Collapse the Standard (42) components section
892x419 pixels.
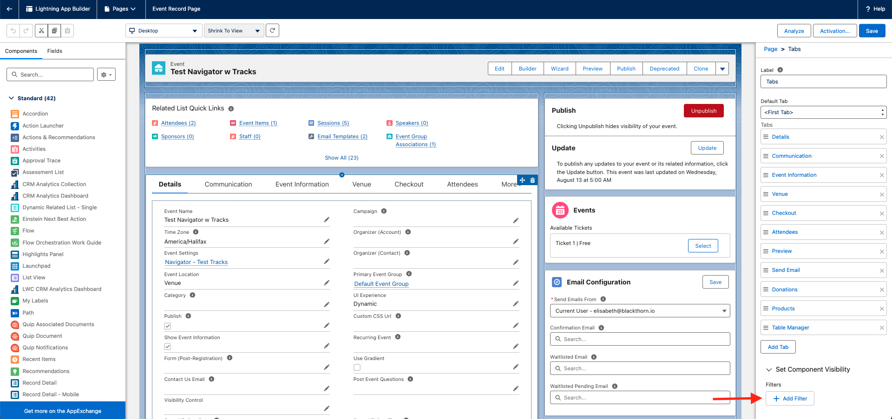12,98
